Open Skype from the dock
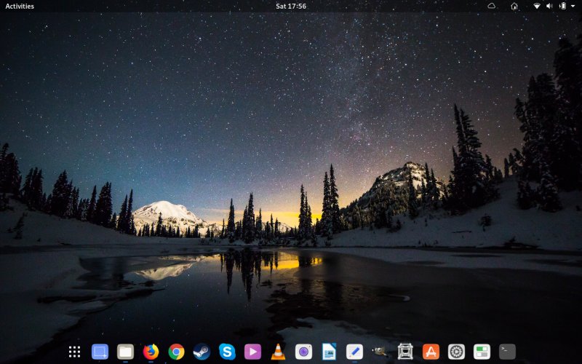This screenshot has height=364, width=582. coord(227,352)
